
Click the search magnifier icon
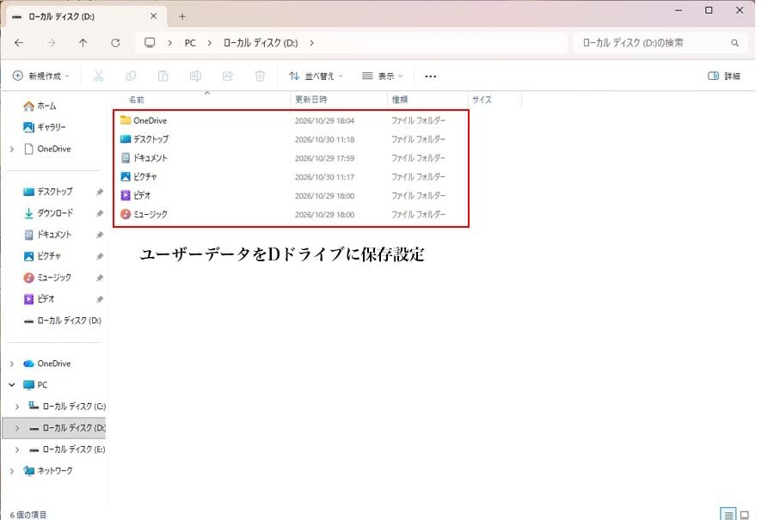click(735, 43)
